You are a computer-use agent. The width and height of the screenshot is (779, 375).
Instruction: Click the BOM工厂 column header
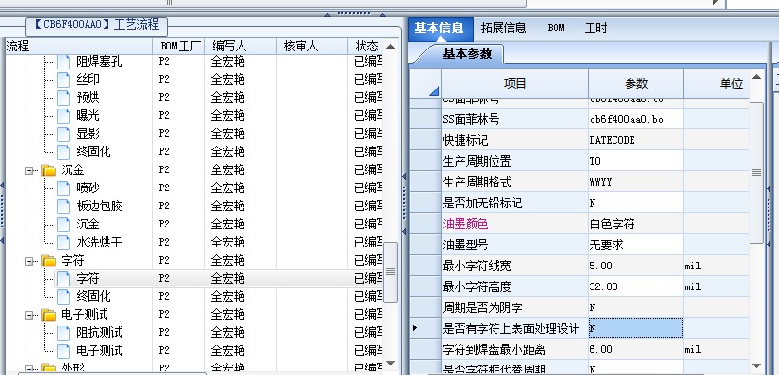click(x=180, y=47)
